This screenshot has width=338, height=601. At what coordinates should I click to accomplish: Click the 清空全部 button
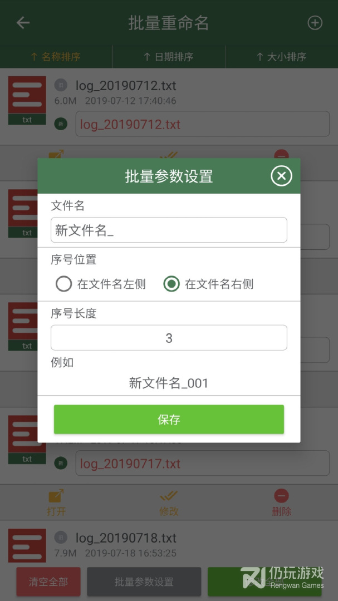click(x=48, y=582)
